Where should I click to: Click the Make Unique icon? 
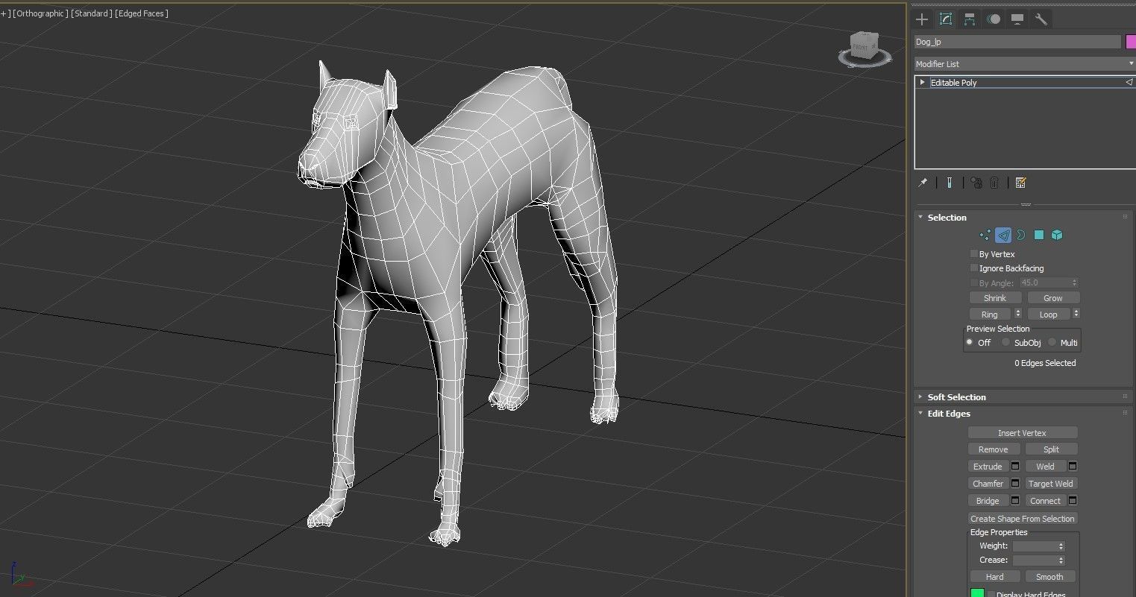(x=976, y=183)
